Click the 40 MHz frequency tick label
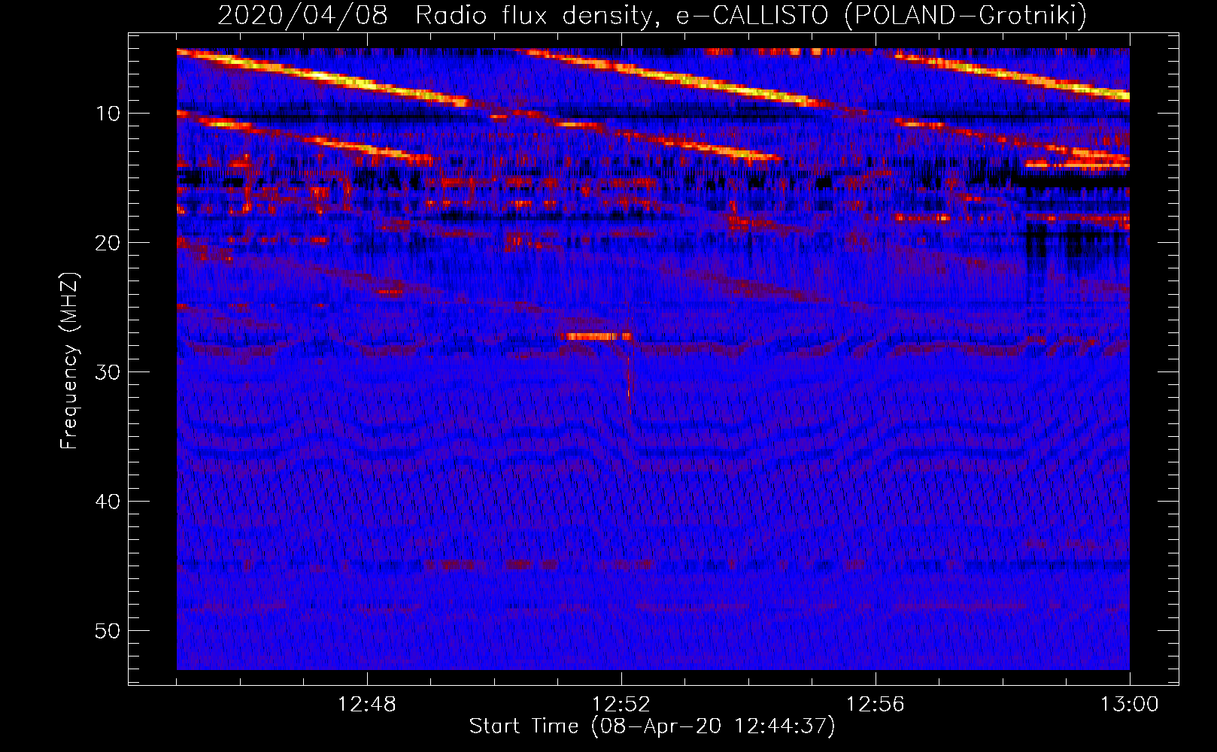1217x752 pixels. (x=108, y=502)
